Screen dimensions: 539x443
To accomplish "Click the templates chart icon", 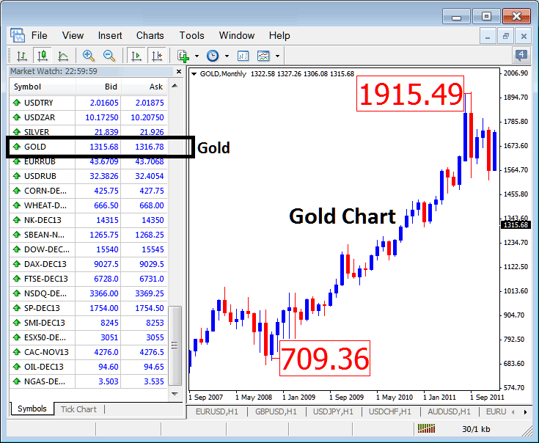I will (263, 56).
